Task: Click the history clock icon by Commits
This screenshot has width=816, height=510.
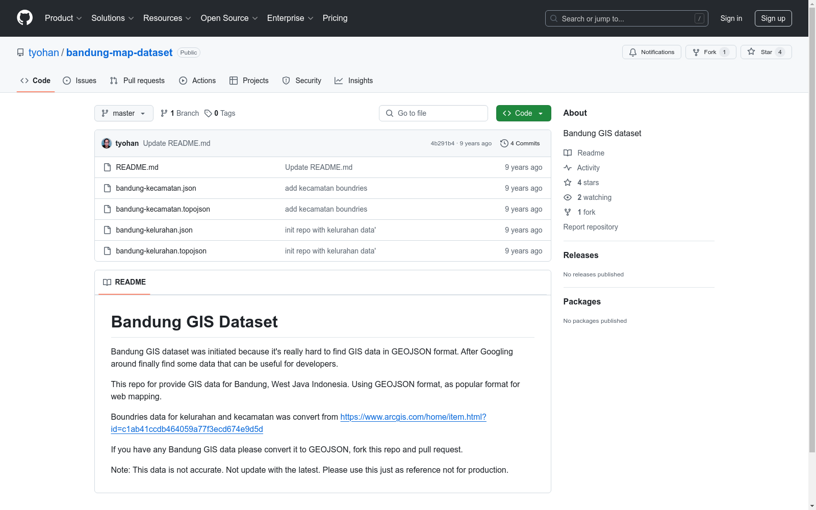Action: point(504,143)
